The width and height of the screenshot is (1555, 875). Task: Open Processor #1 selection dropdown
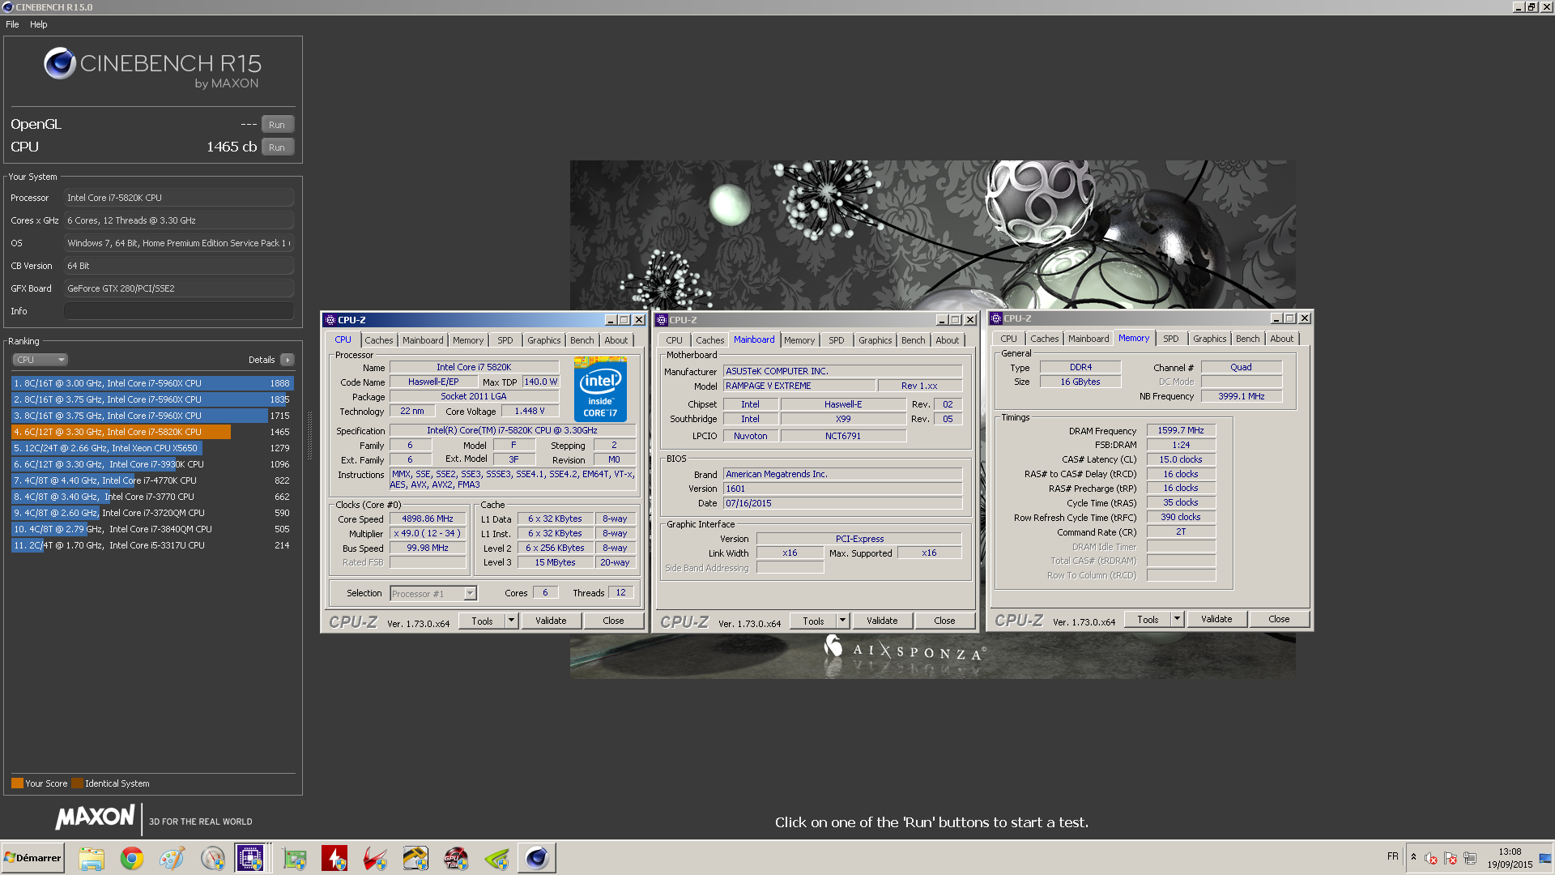click(x=433, y=594)
